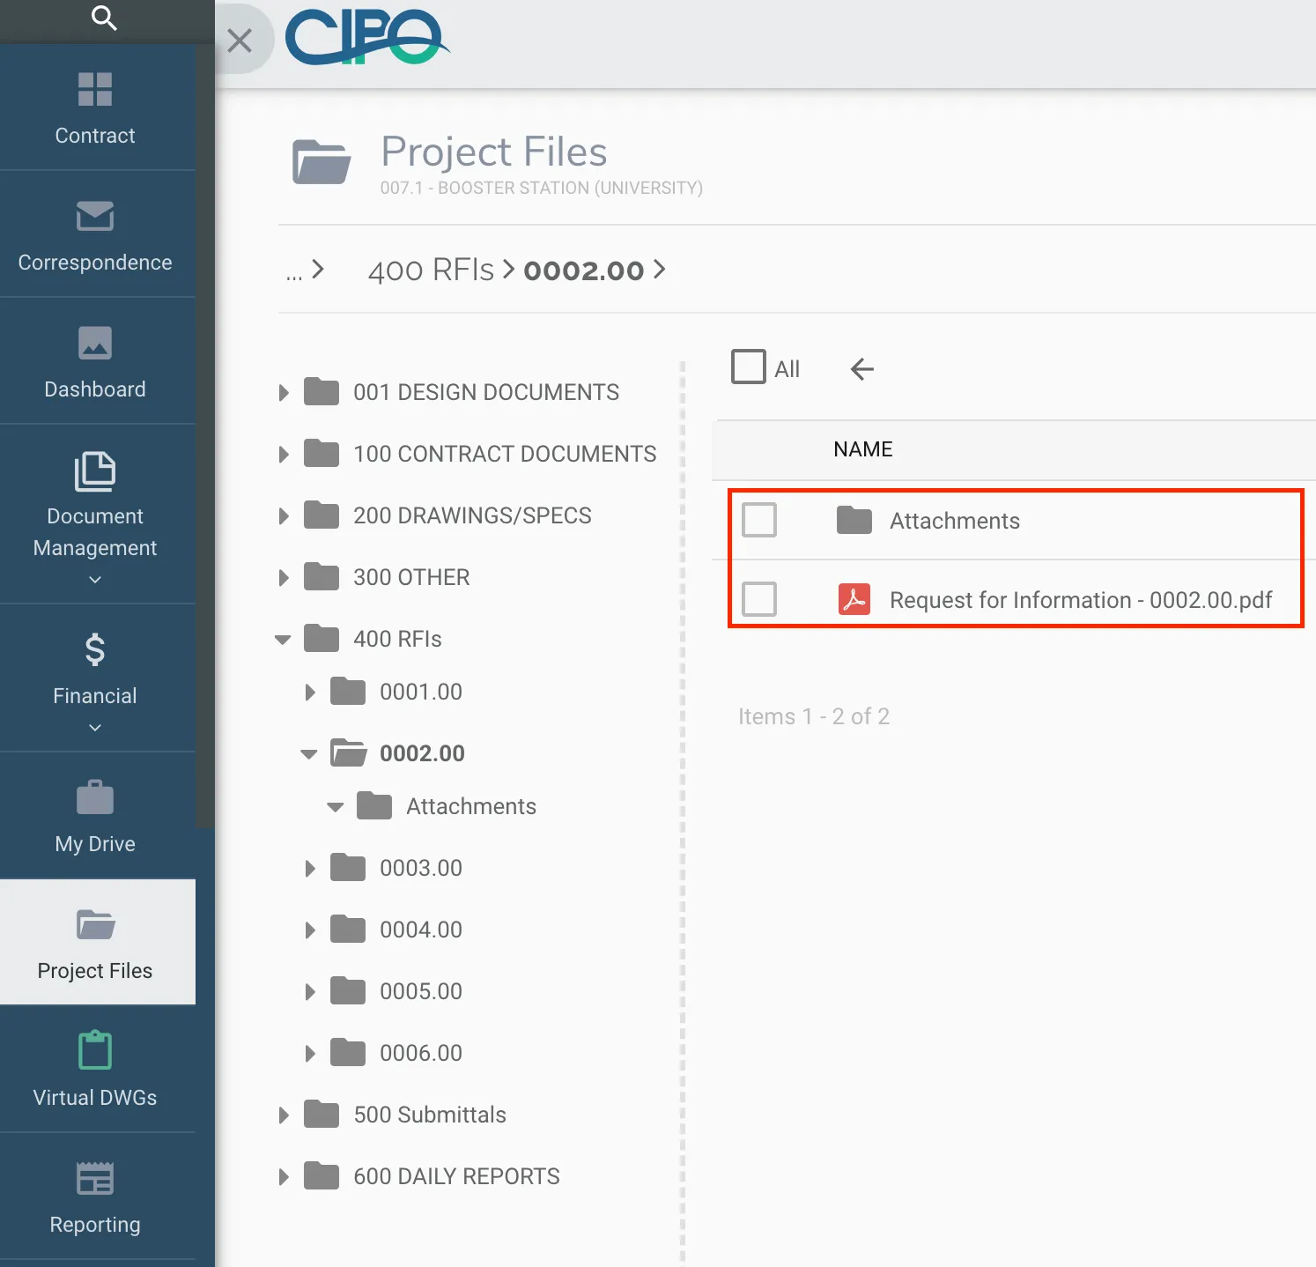The width and height of the screenshot is (1316, 1267).
Task: Select the 0006.00 tree label
Action: pyautogui.click(x=421, y=1053)
